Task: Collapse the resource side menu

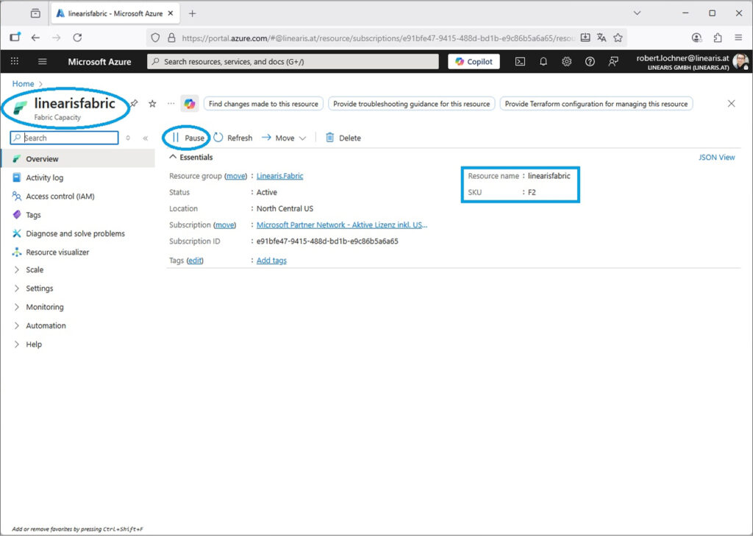Action: pos(146,138)
